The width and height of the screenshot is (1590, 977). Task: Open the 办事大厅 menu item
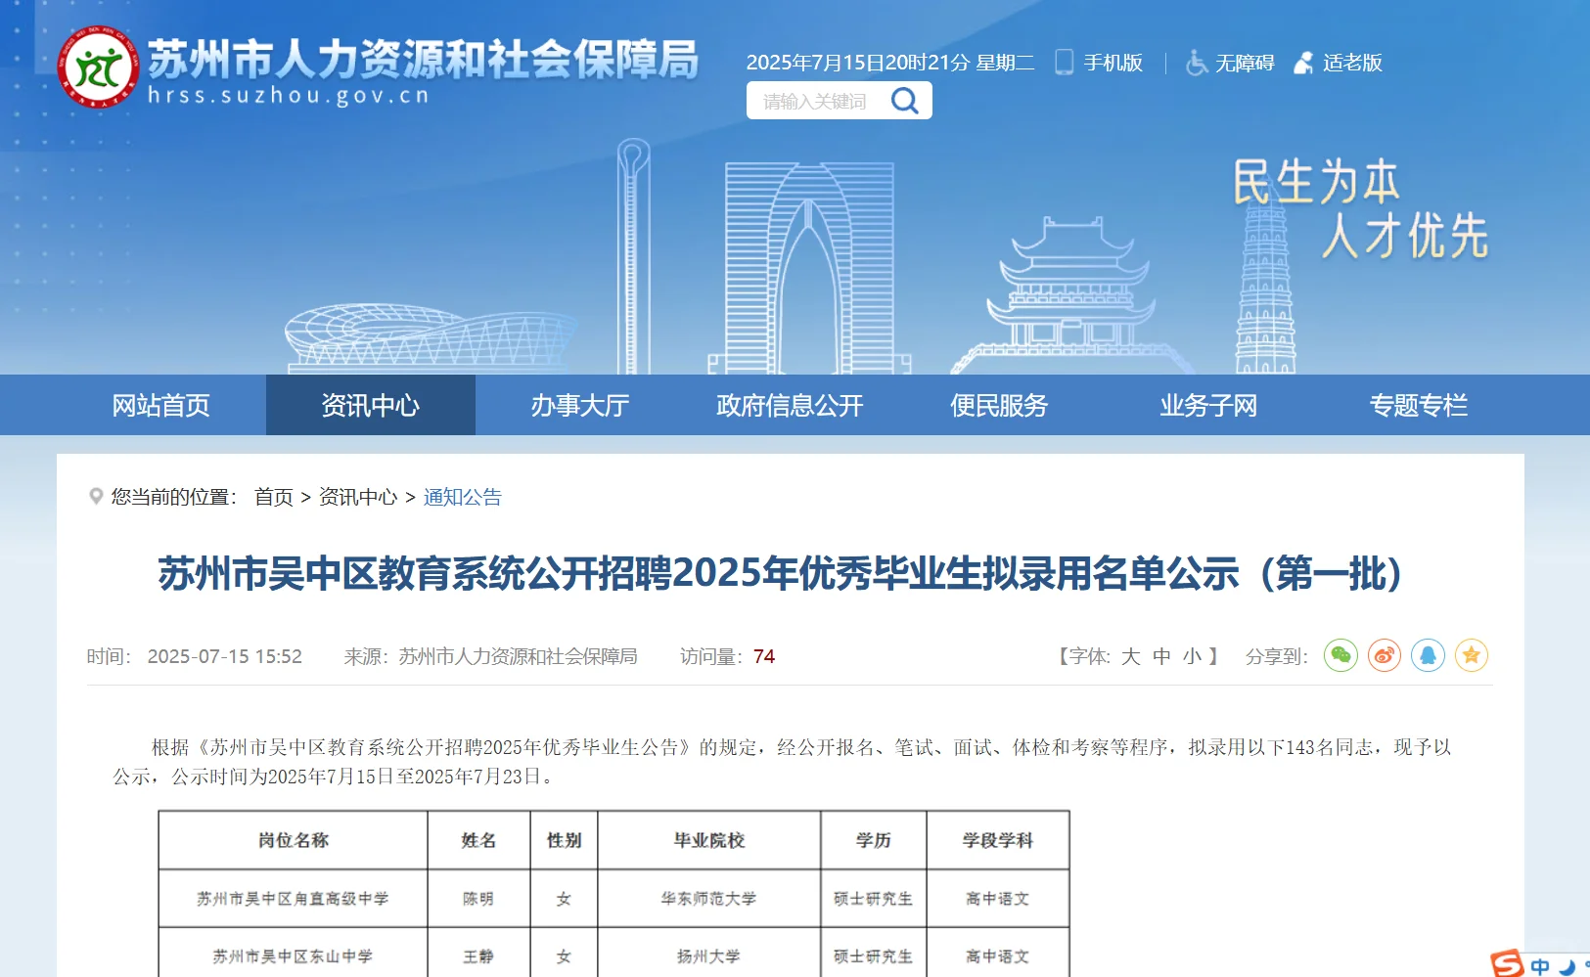point(580,405)
